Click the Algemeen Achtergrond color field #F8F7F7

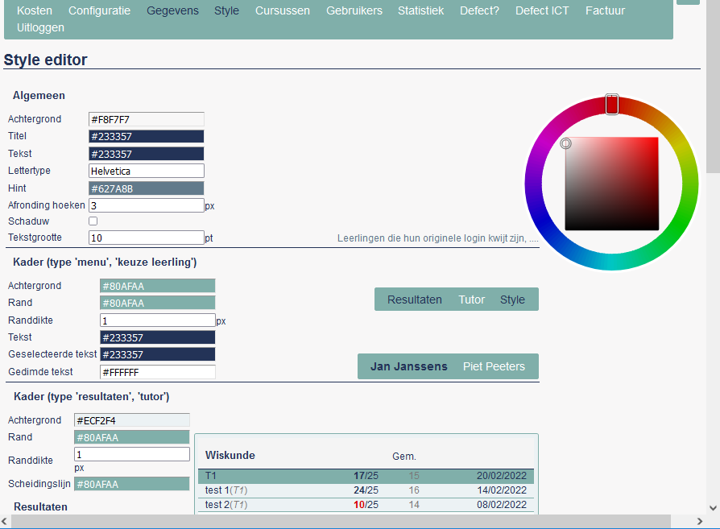pyautogui.click(x=146, y=119)
